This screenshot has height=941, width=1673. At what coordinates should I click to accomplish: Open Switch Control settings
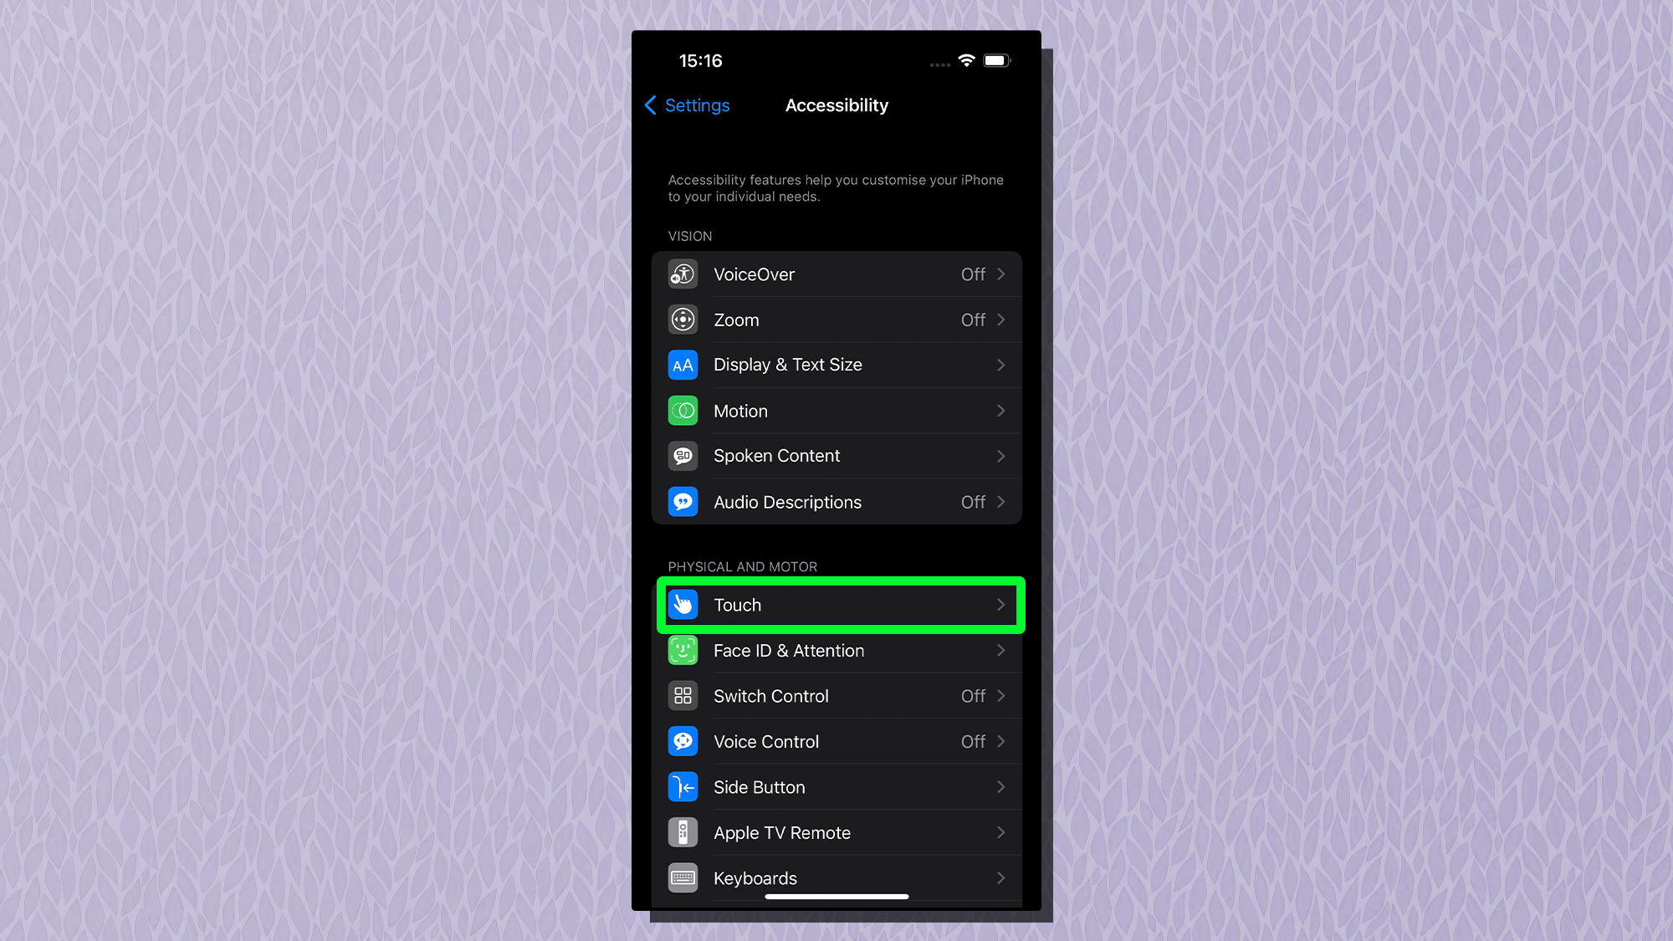(x=836, y=696)
